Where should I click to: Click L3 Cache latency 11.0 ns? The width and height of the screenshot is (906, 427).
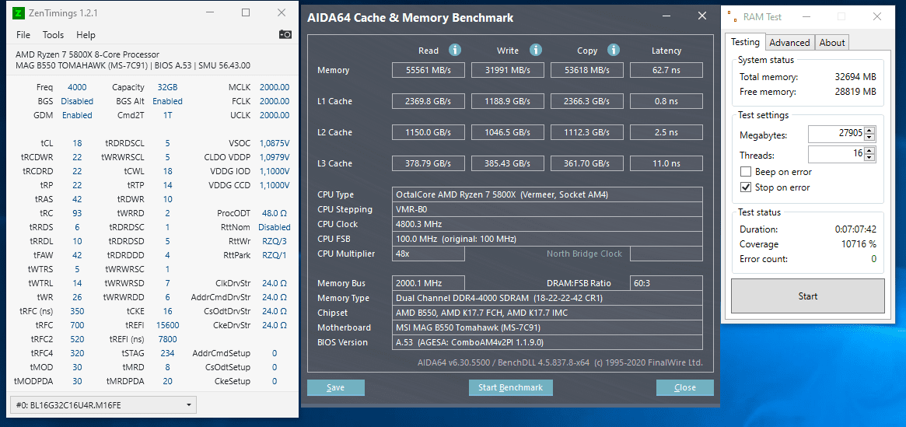pyautogui.click(x=666, y=164)
